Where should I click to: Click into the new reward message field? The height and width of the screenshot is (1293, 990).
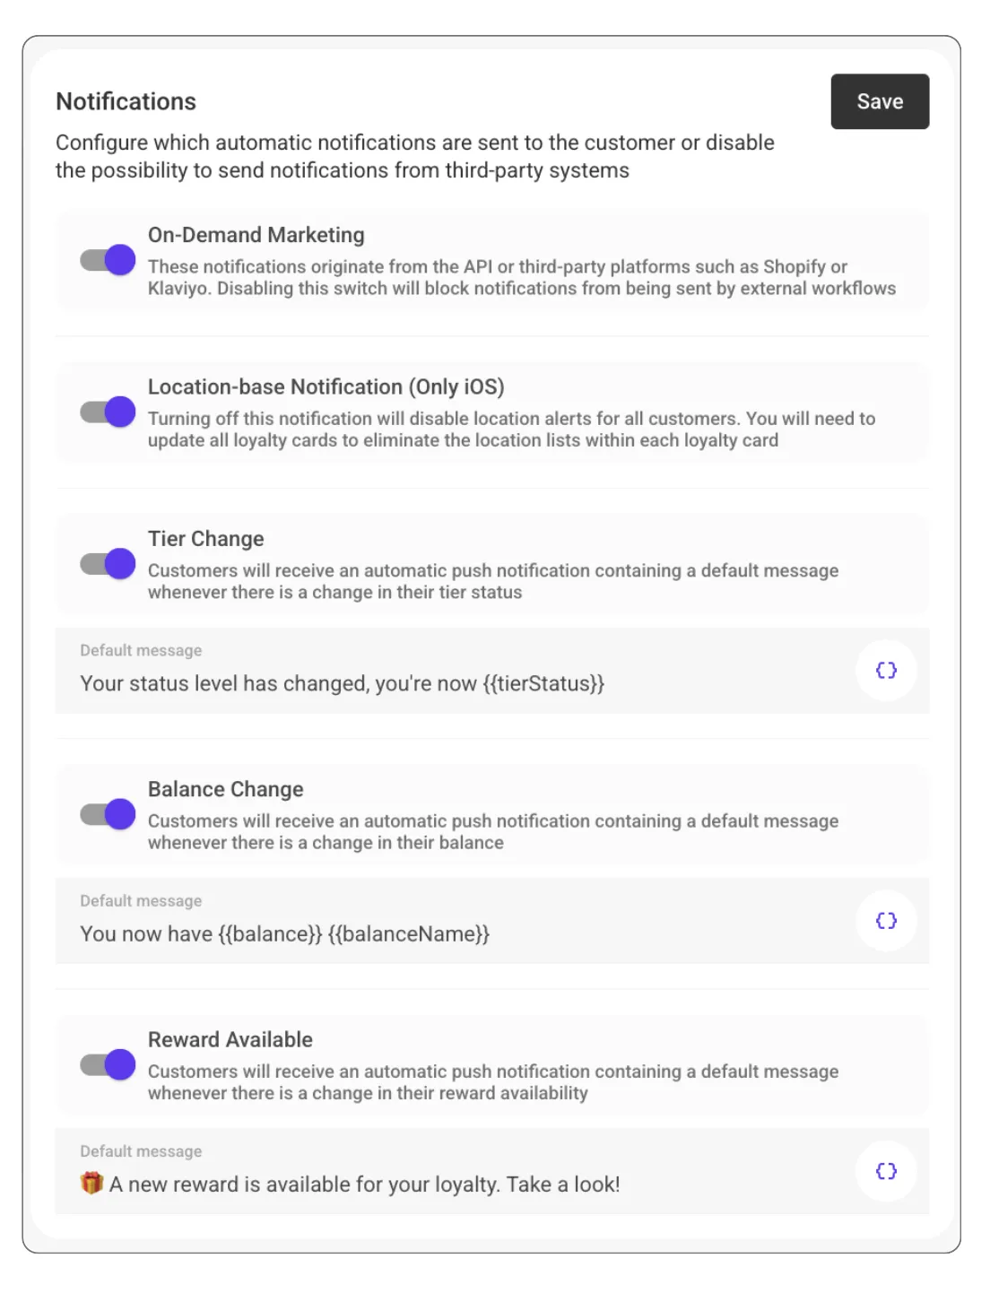click(364, 1185)
